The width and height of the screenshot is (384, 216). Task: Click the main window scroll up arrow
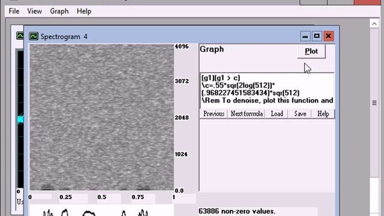tap(374, 24)
